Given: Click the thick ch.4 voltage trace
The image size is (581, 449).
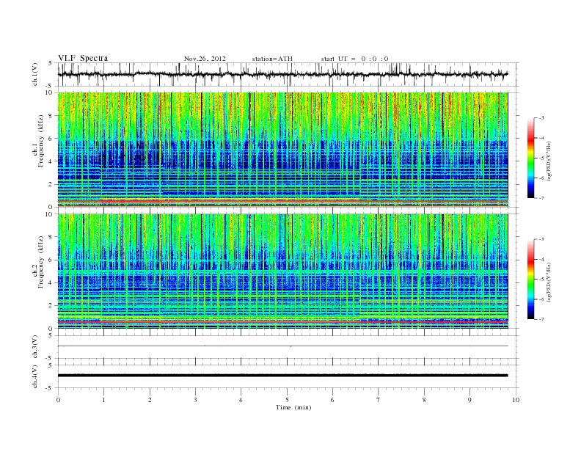Looking at the screenshot, I should pyautogui.click(x=282, y=376).
